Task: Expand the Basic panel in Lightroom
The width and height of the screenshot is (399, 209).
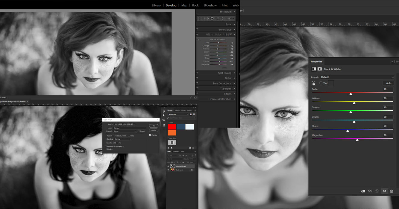Action: pos(234,24)
